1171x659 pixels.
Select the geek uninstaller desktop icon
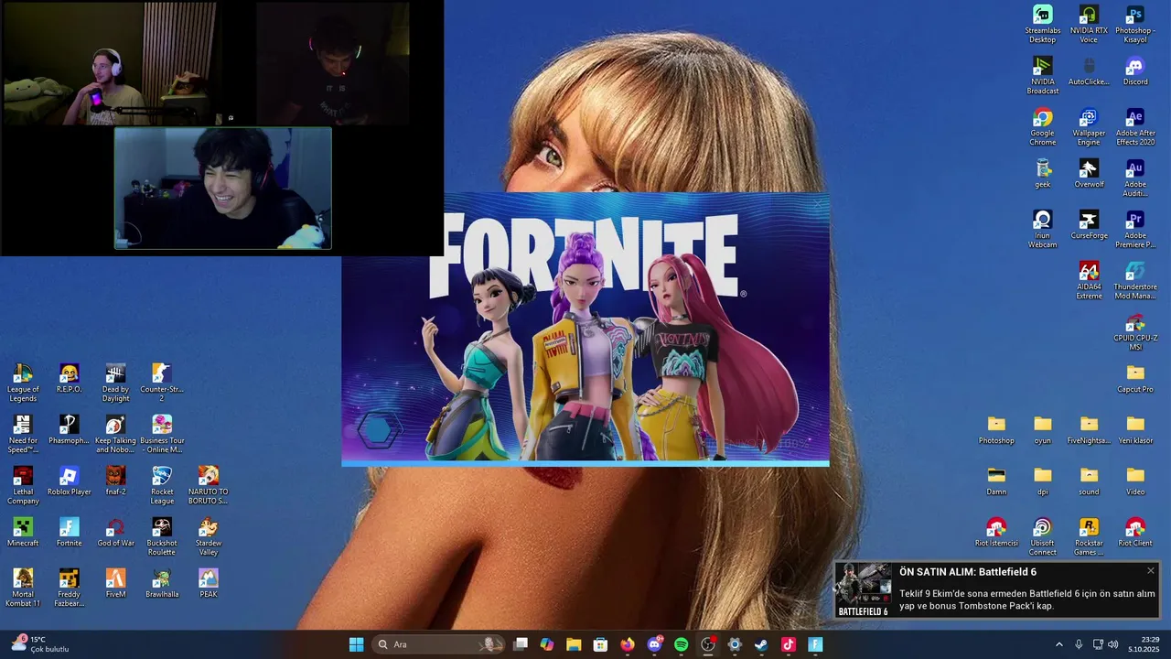coord(1042,174)
